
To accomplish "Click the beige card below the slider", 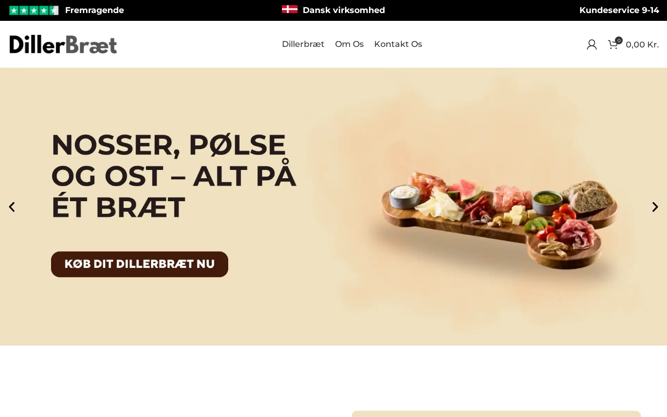I will tap(496, 414).
